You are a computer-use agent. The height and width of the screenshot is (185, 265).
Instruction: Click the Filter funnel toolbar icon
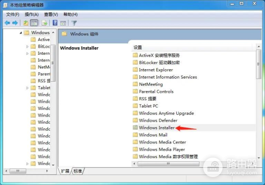pos(74,23)
